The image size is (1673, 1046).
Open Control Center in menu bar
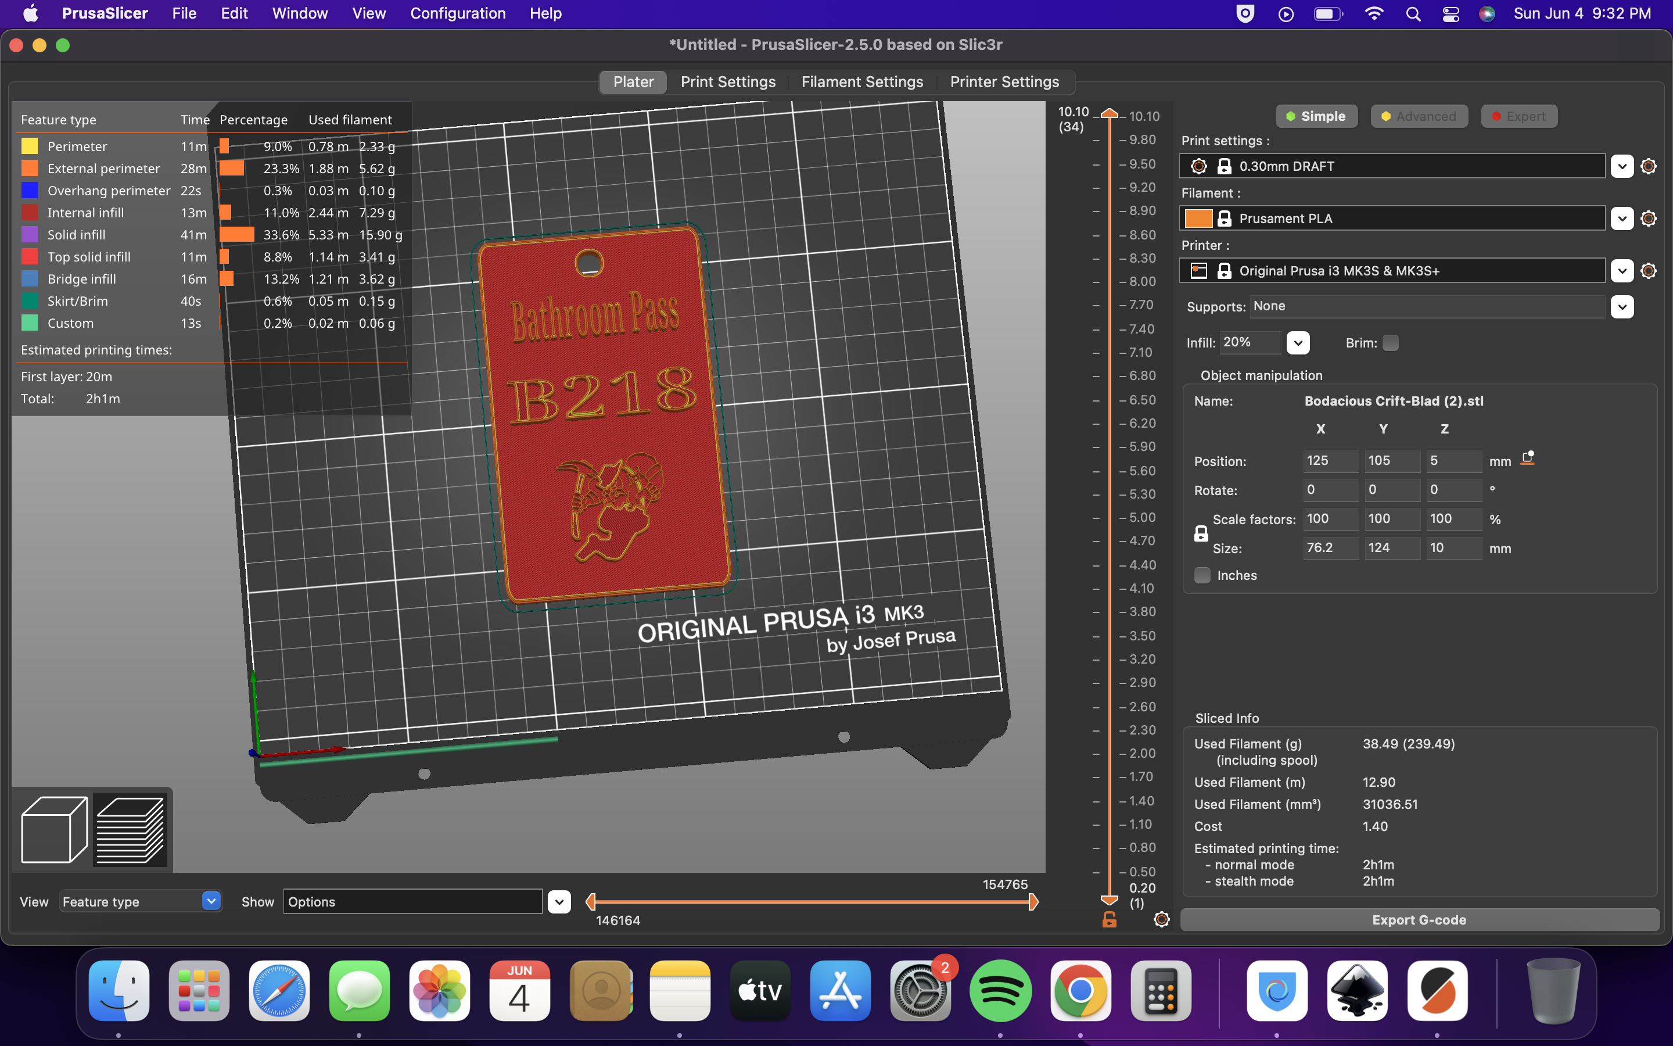click(x=1451, y=14)
